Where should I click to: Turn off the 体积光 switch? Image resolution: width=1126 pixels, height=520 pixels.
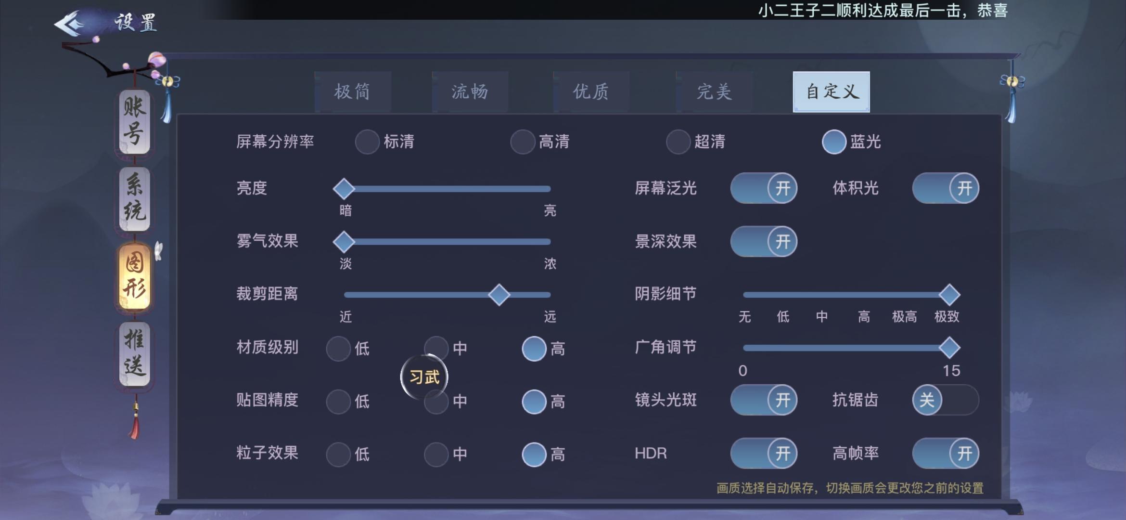click(946, 188)
